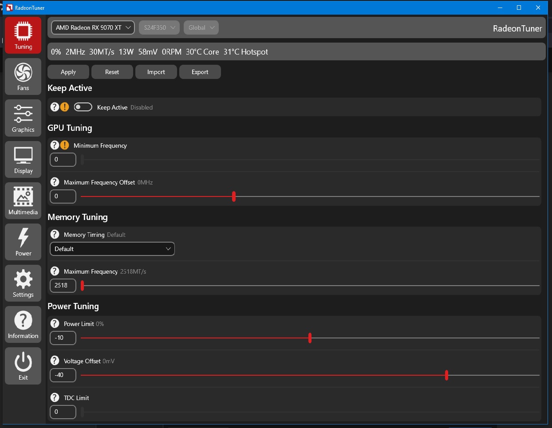Screen dimensions: 552x428
Task: Click the Power Tuning section heading
Action: click(73, 306)
